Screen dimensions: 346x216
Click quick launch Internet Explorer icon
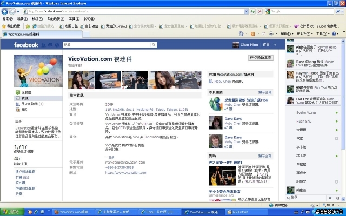pos(36,212)
